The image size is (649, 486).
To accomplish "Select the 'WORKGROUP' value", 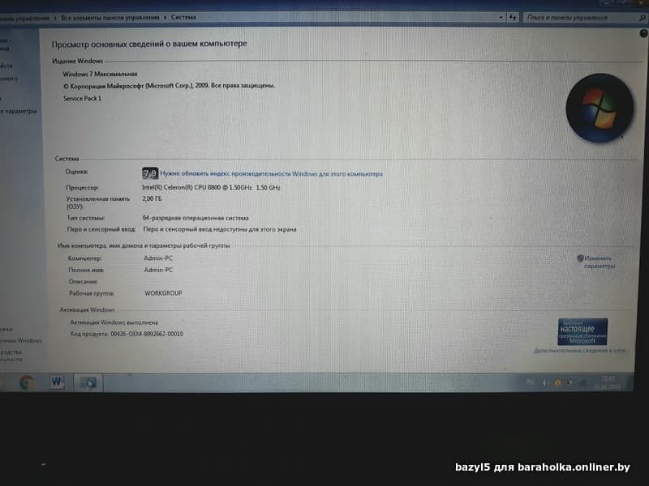I will coord(163,293).
